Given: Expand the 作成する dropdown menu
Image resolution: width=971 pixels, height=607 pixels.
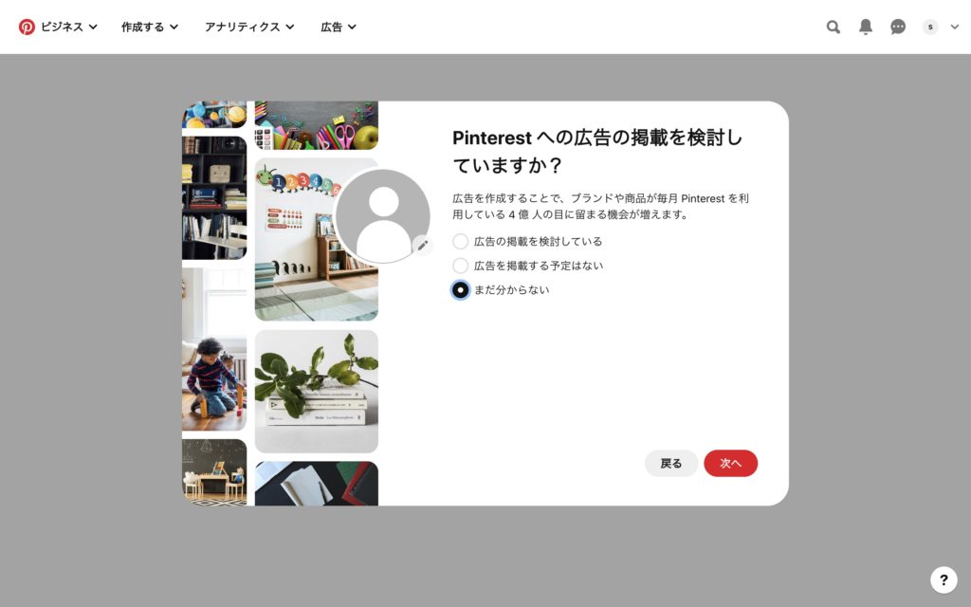Looking at the screenshot, I should point(149,27).
